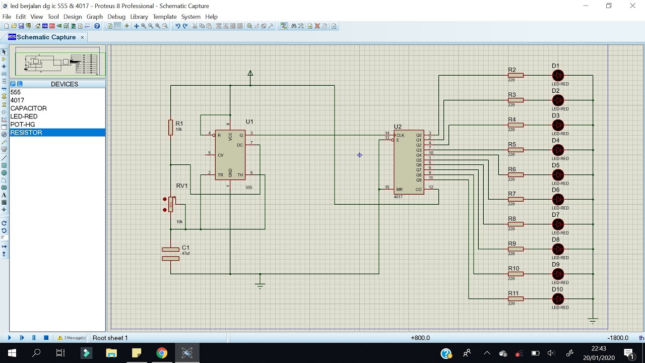Save project with floppy disk icon
This screenshot has width=645, height=363.
(x=21, y=26)
